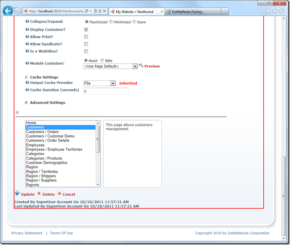
Task: Click help icon beside Allow Print
Action: pos(27,37)
